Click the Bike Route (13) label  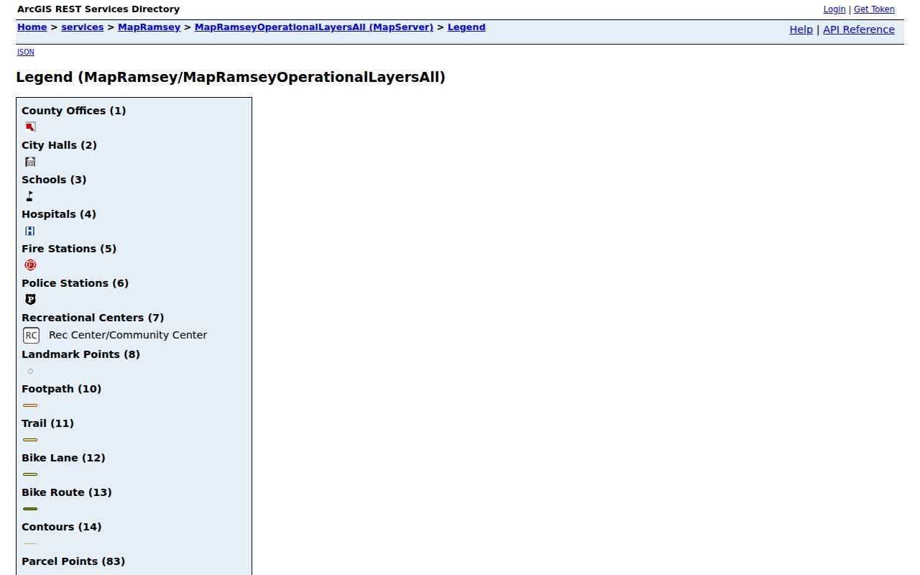tap(67, 492)
